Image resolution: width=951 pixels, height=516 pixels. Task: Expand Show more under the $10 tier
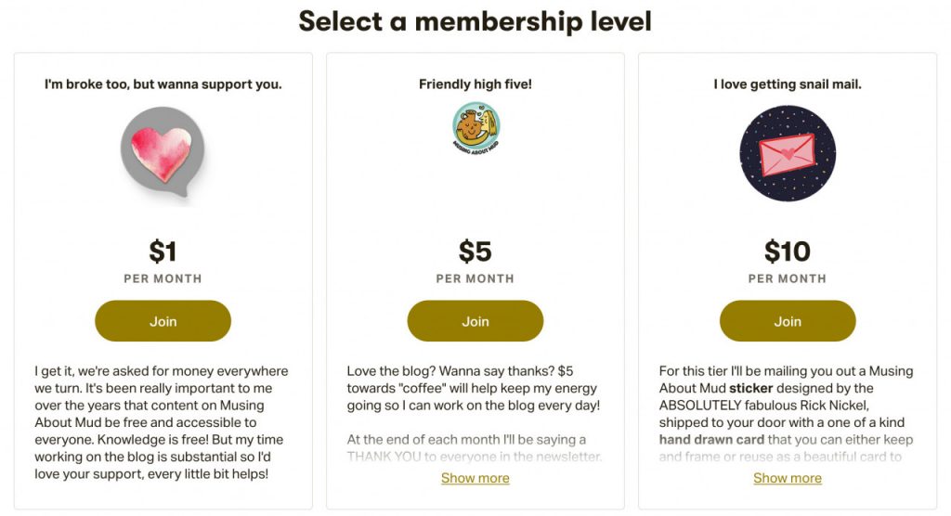coord(788,478)
